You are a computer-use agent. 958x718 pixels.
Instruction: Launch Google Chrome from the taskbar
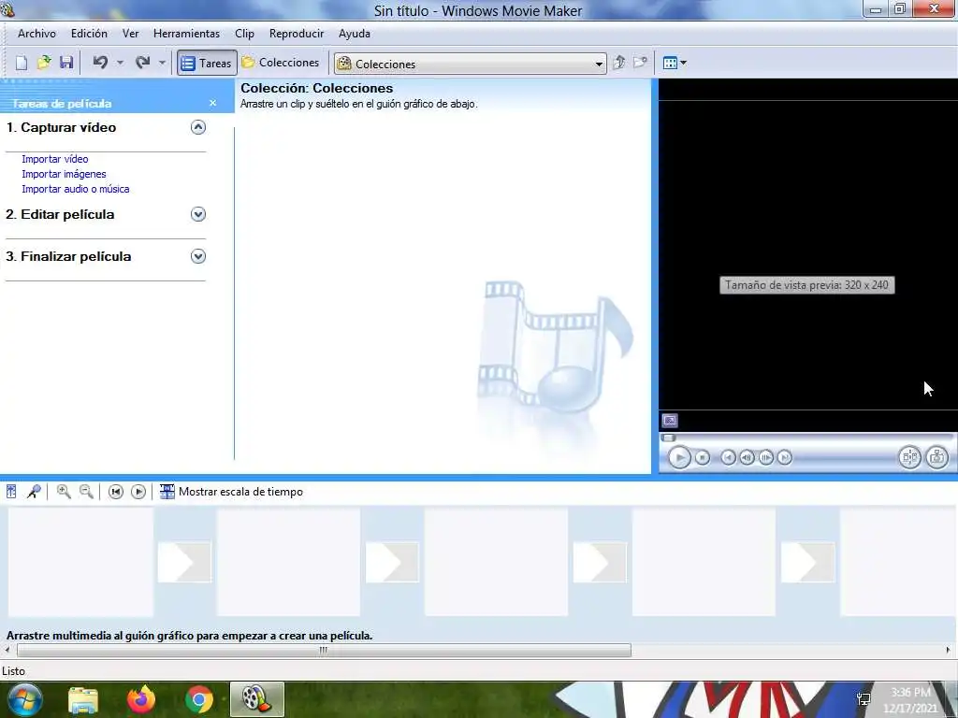click(x=199, y=699)
